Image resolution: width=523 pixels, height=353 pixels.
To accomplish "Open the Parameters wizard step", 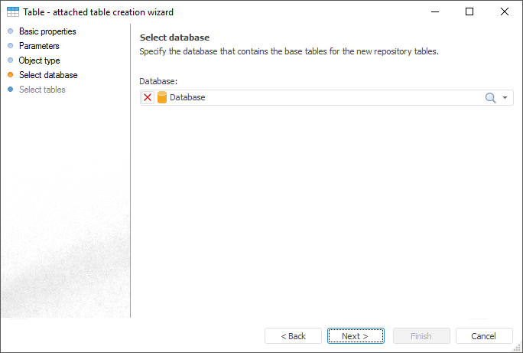I will [x=39, y=46].
